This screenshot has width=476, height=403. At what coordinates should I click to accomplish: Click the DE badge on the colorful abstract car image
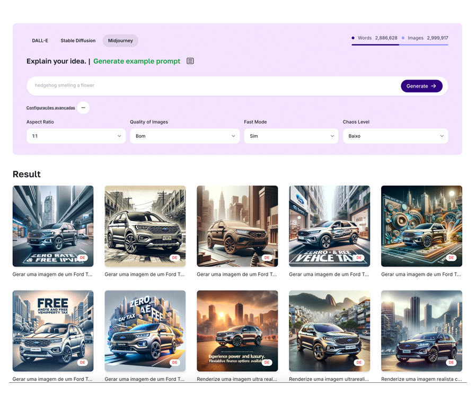pos(451,258)
